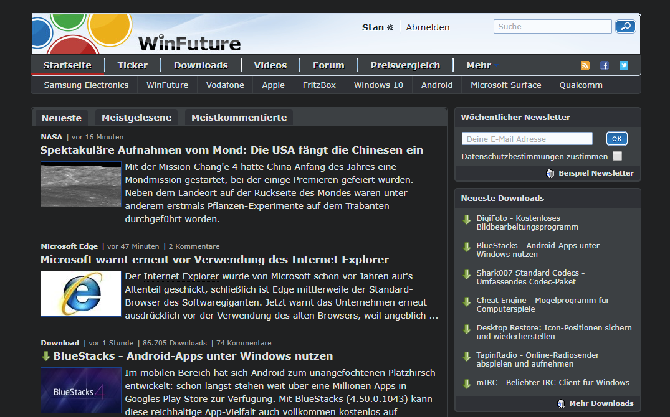
Task: Click the search magnifier icon
Action: 625,26
